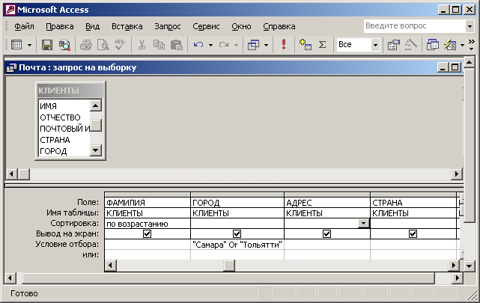Viewport: 480px width, 303px height.
Task: Uncheck the show box under ГОРОД
Action: [x=237, y=234]
